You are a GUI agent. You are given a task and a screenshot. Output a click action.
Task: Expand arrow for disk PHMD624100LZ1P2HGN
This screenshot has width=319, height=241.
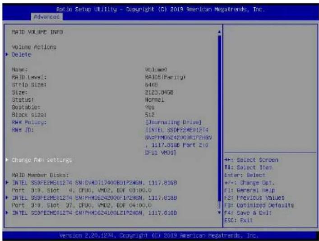pos(7,213)
